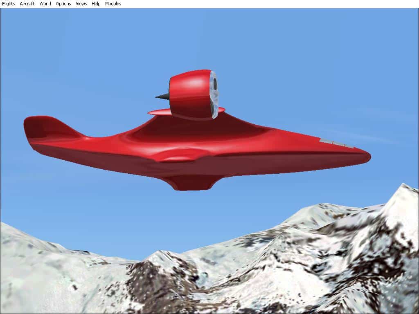Open the Modules menu
Viewport: 419px width, 314px height.
click(x=113, y=4)
